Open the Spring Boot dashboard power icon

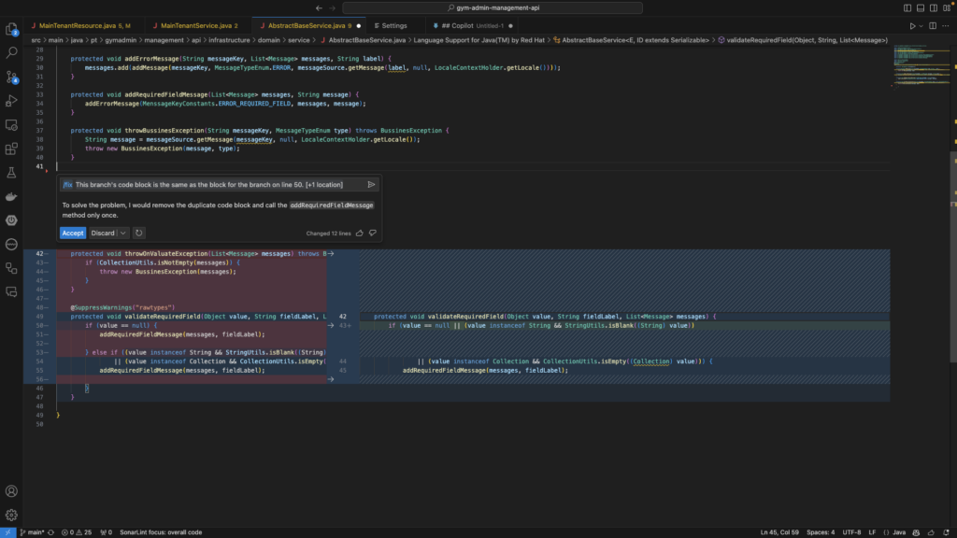click(x=11, y=220)
